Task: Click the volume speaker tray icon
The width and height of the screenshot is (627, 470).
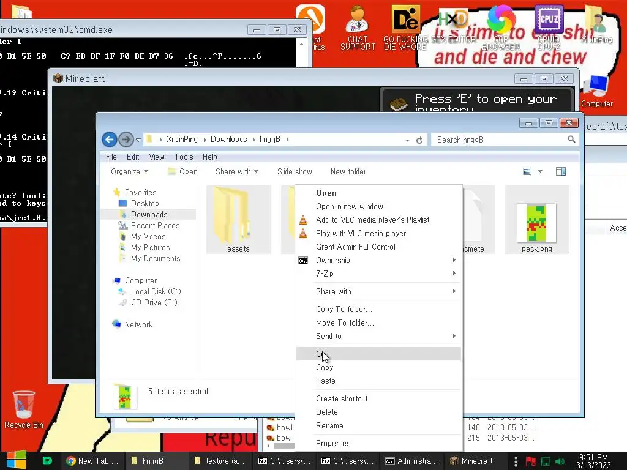Action: click(560, 461)
